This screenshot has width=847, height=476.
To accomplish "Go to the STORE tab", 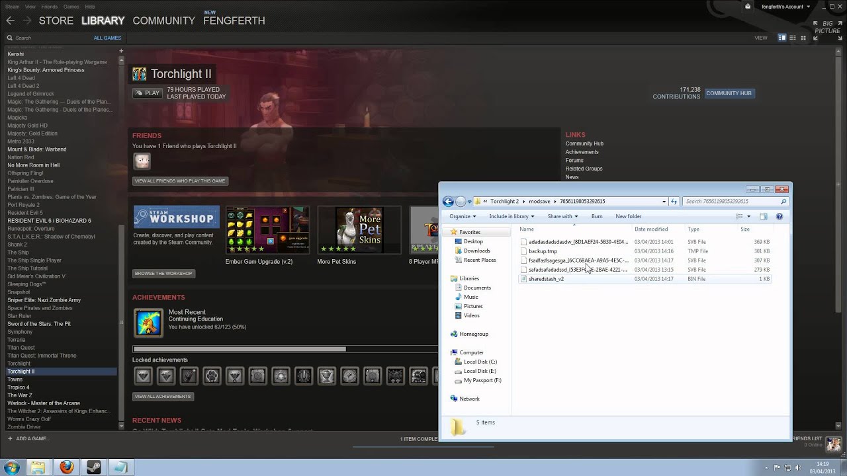I will [56, 20].
